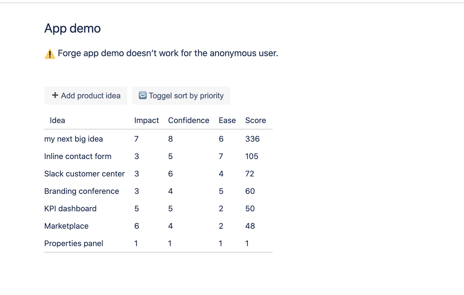Select the KPI dashboard idea
Viewport: 464px width, 295px height.
(x=70, y=209)
